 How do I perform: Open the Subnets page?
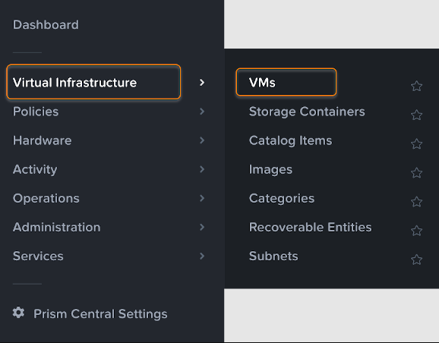(x=273, y=256)
